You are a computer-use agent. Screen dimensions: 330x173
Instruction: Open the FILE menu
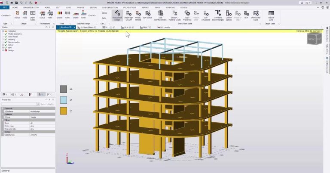[x=5, y=7]
